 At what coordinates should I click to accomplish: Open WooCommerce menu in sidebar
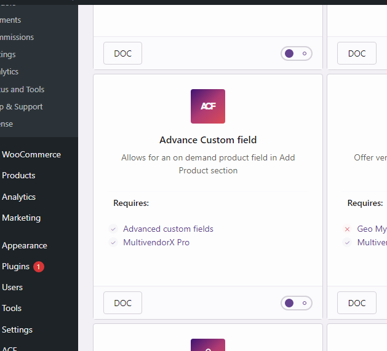(x=31, y=155)
